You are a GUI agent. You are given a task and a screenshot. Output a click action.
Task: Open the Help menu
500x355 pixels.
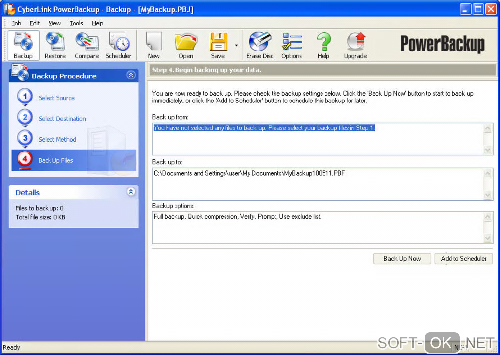pos(98,23)
